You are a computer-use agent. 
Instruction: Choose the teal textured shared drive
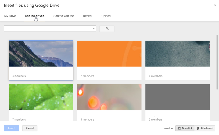click(x=178, y=60)
